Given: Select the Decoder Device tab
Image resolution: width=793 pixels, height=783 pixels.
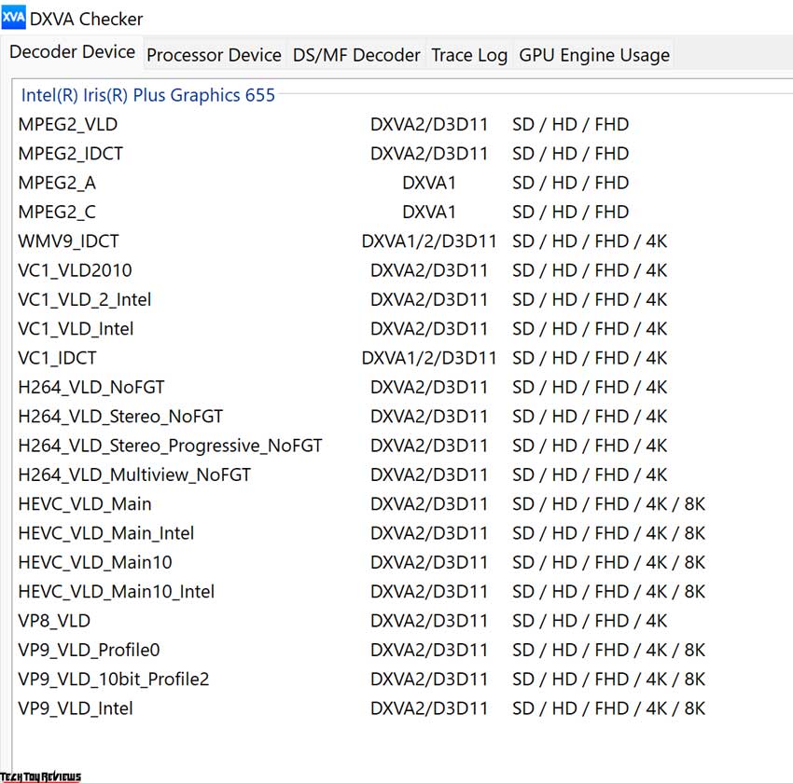Looking at the screenshot, I should pos(72,52).
